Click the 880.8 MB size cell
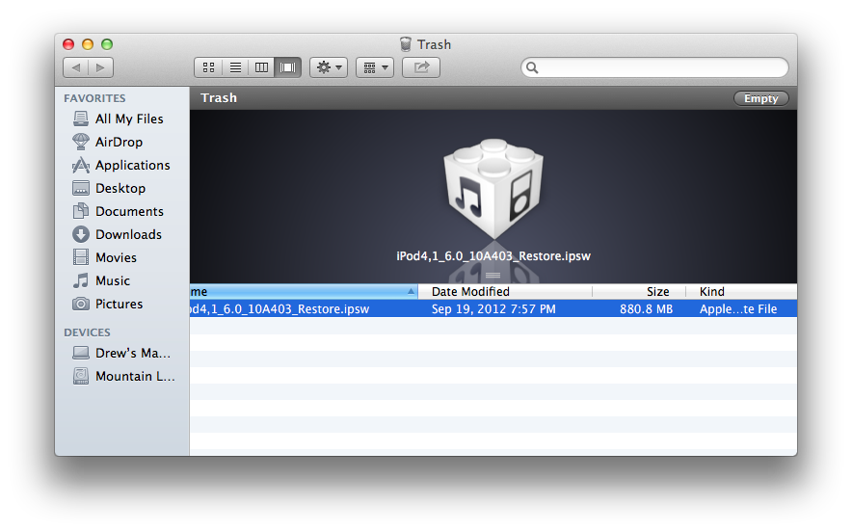The height and width of the screenshot is (532, 852). click(x=646, y=309)
